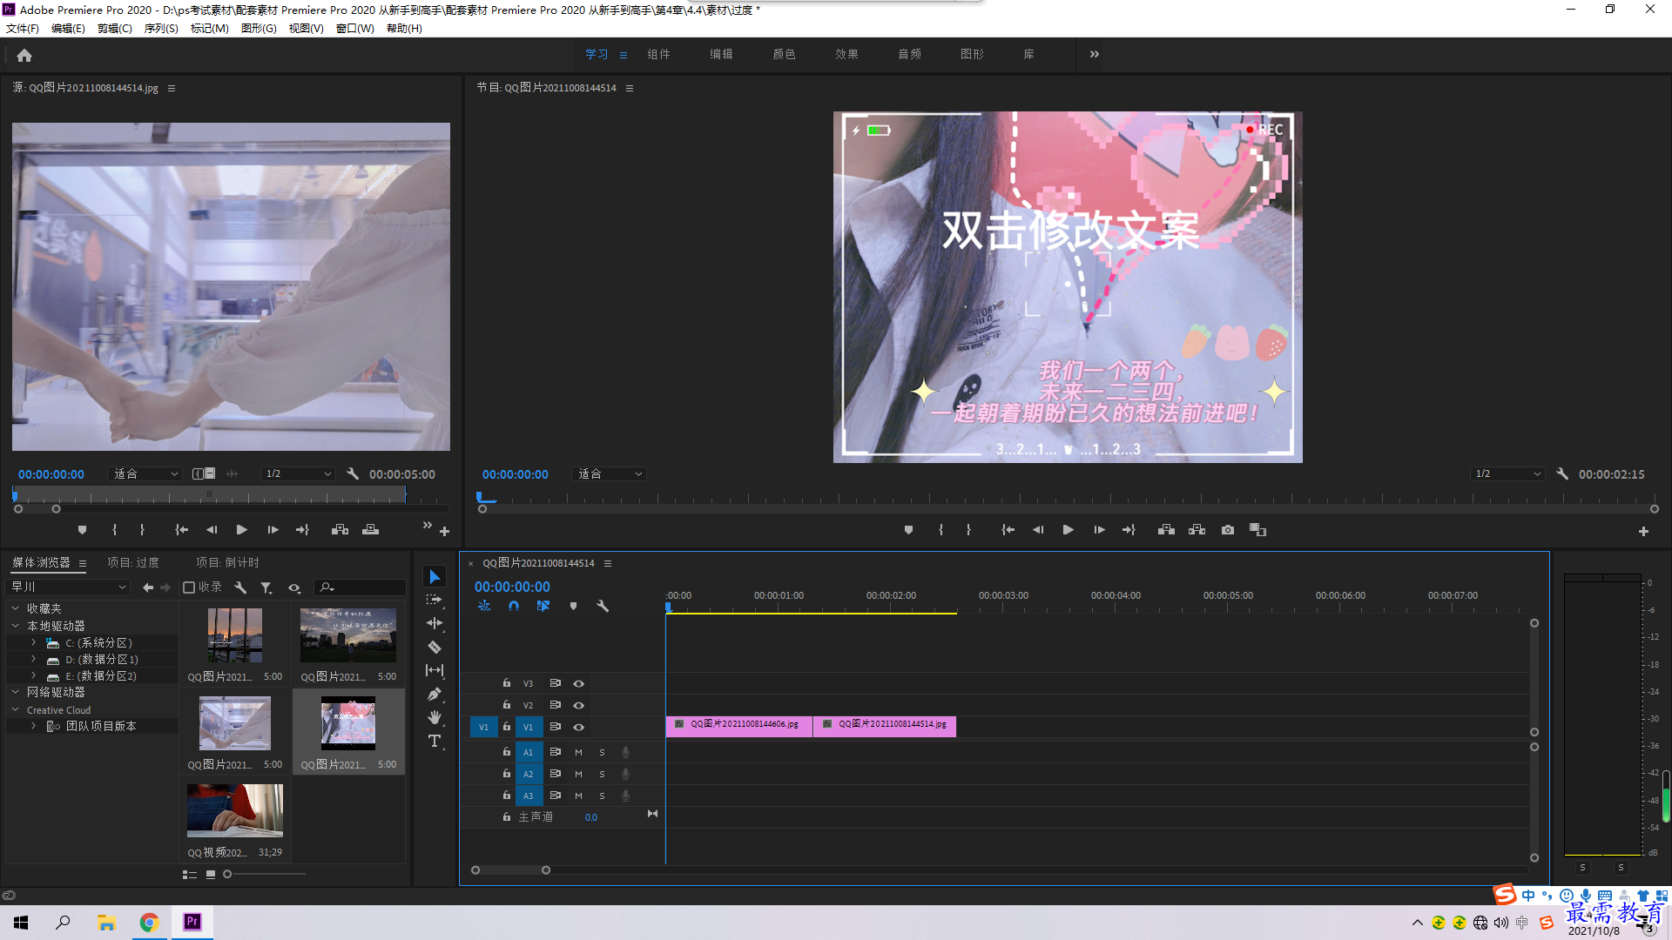Viewport: 1672px width, 940px height.
Task: Select the Slip tool
Action: 435,670
